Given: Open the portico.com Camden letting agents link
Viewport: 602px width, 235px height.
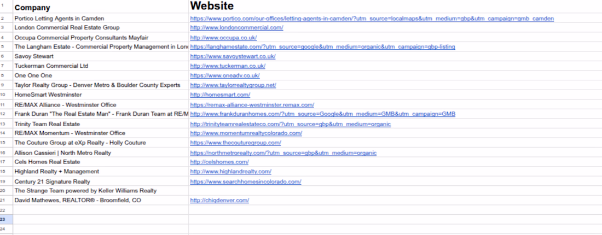Looking at the screenshot, I should tap(372, 19).
